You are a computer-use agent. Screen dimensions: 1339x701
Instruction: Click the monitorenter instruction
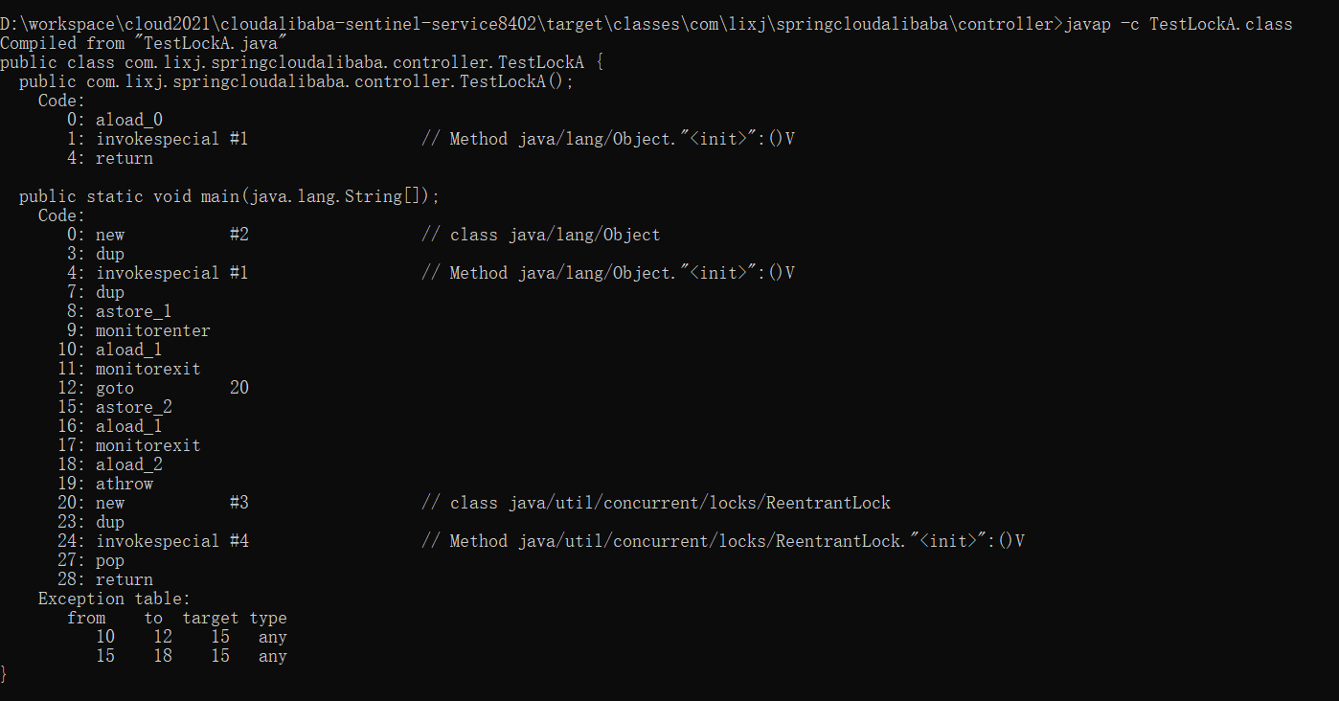152,330
